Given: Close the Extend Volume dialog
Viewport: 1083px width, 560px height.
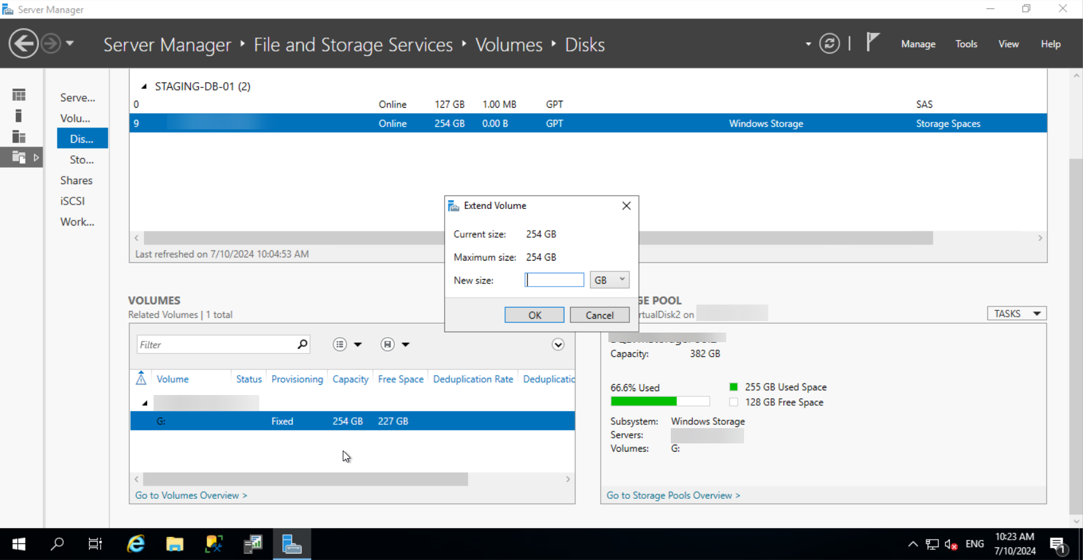Looking at the screenshot, I should click(x=626, y=206).
